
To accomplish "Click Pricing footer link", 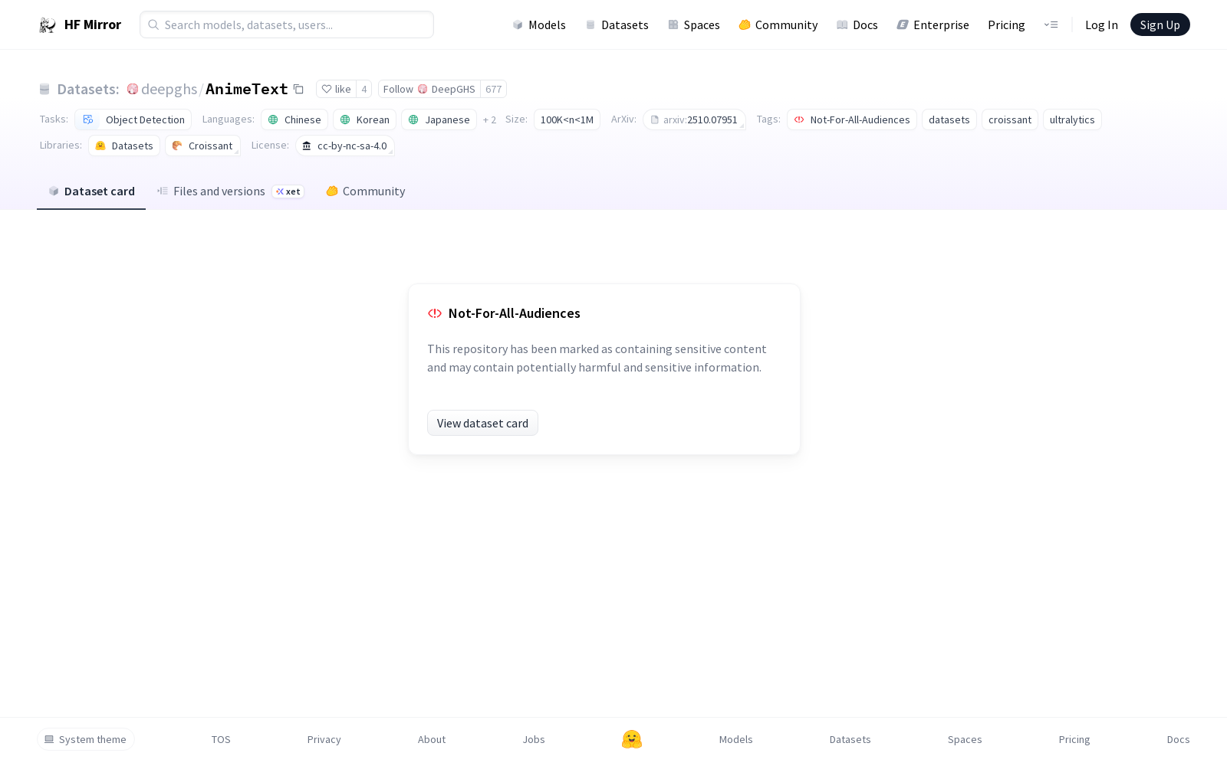I will tap(1074, 739).
